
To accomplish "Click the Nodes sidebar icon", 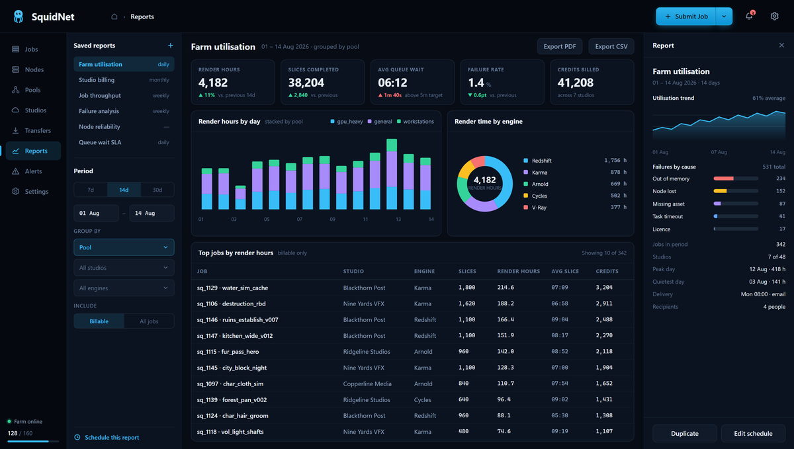I will (16, 69).
